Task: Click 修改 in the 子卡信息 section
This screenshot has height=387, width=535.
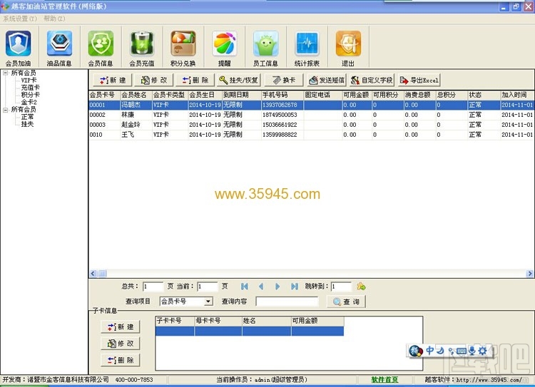Action: [x=121, y=344]
